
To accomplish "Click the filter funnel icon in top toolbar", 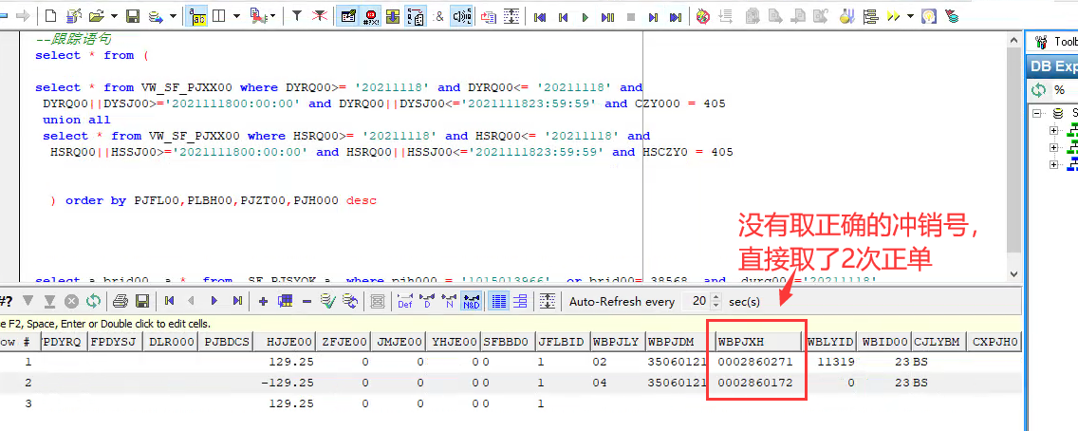I will point(296,16).
